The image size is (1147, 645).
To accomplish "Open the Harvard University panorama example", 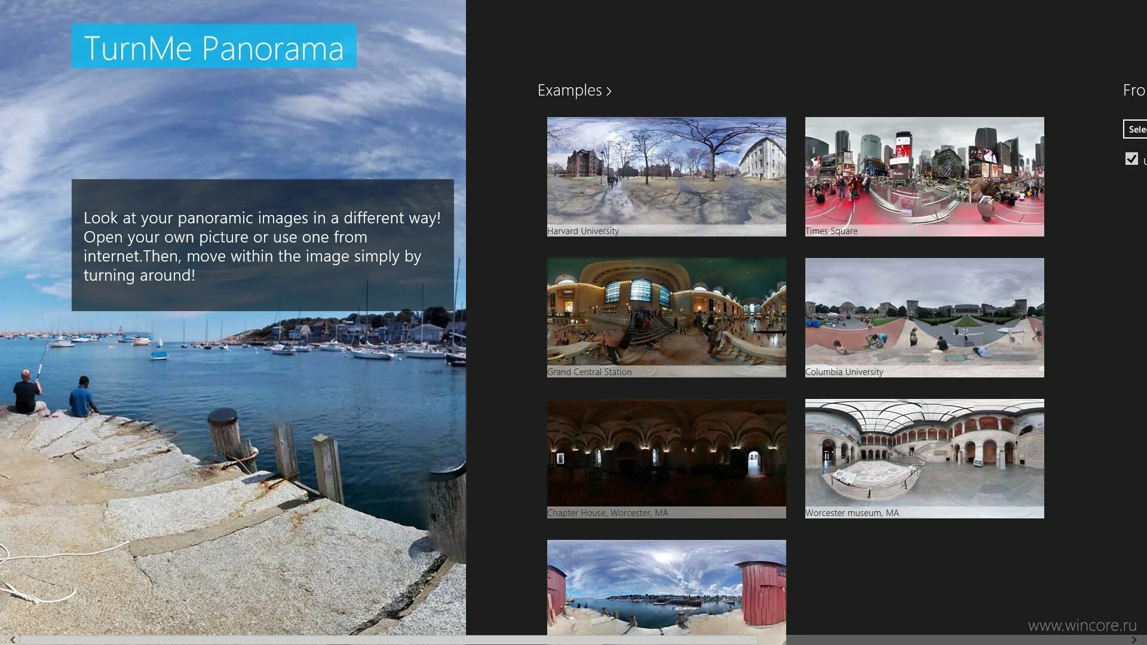I will point(666,176).
